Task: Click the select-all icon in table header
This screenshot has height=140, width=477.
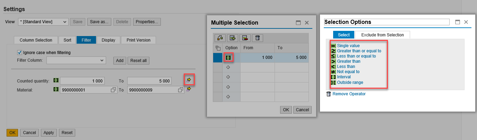Action: (x=218, y=48)
